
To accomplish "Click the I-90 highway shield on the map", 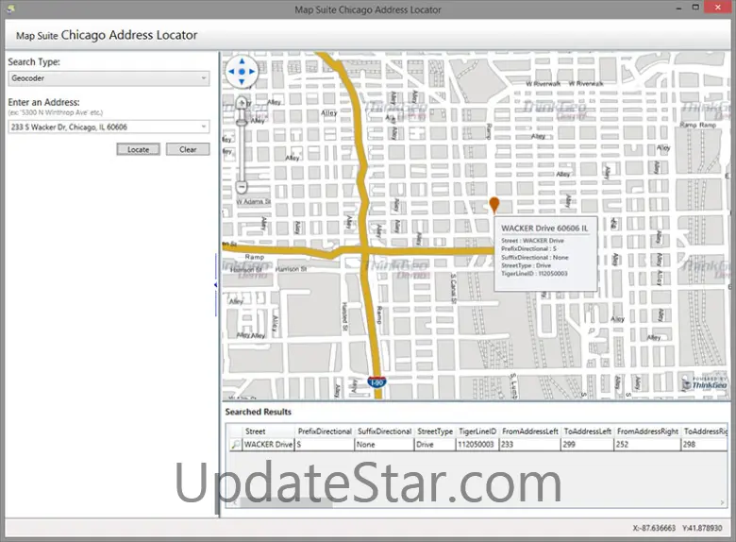I will (376, 382).
